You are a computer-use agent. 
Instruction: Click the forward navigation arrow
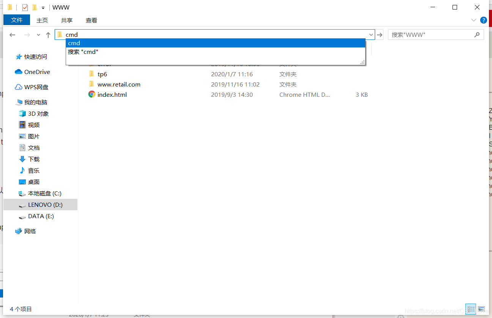pyautogui.click(x=27, y=35)
